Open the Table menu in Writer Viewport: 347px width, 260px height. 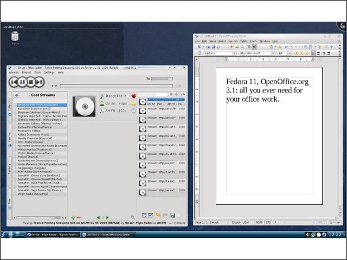pyautogui.click(x=243, y=41)
